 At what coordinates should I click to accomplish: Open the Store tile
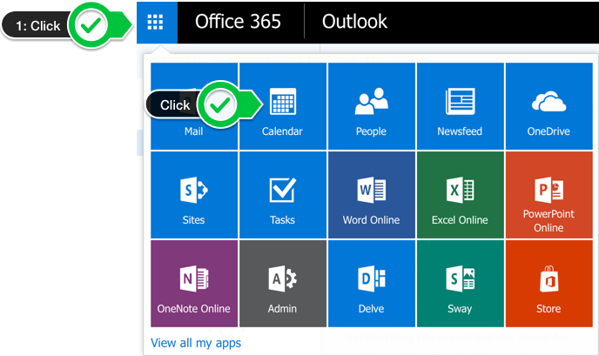[549, 284]
